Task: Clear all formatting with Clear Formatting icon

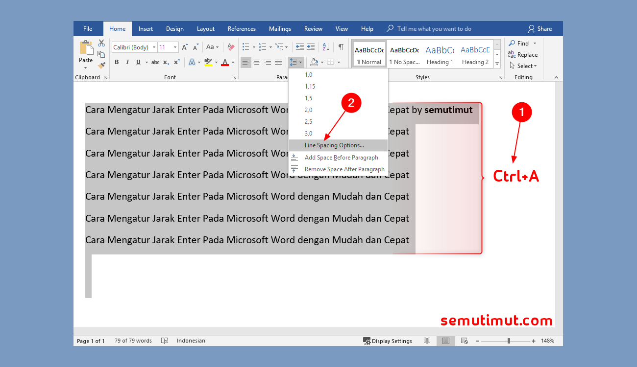Action: (231, 46)
